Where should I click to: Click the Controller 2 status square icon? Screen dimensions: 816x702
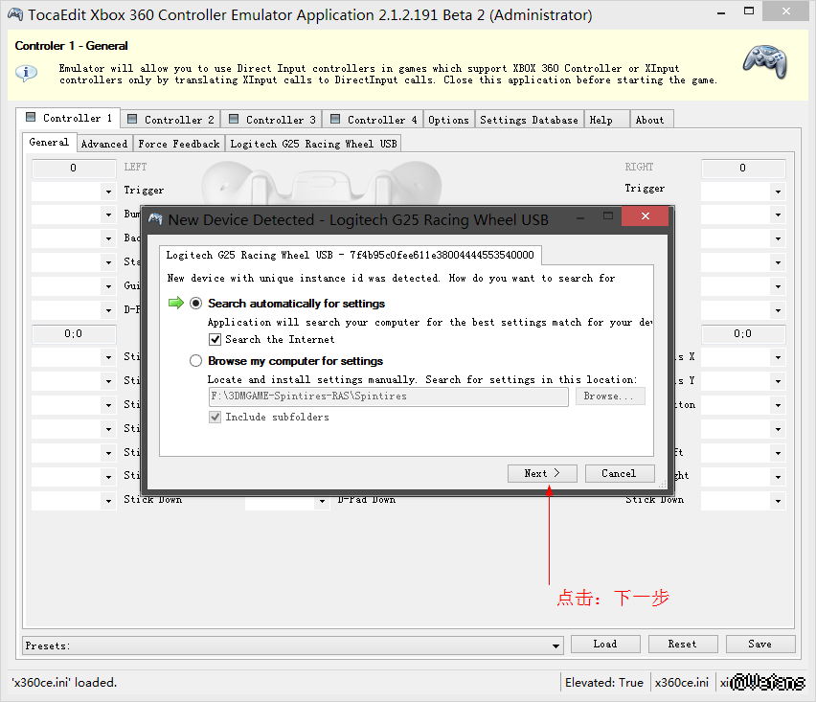[132, 119]
